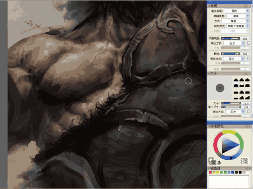Toggle the checkbox beside 大小 expression dropdown
Screen dimensions: 253x189
[249, 112]
